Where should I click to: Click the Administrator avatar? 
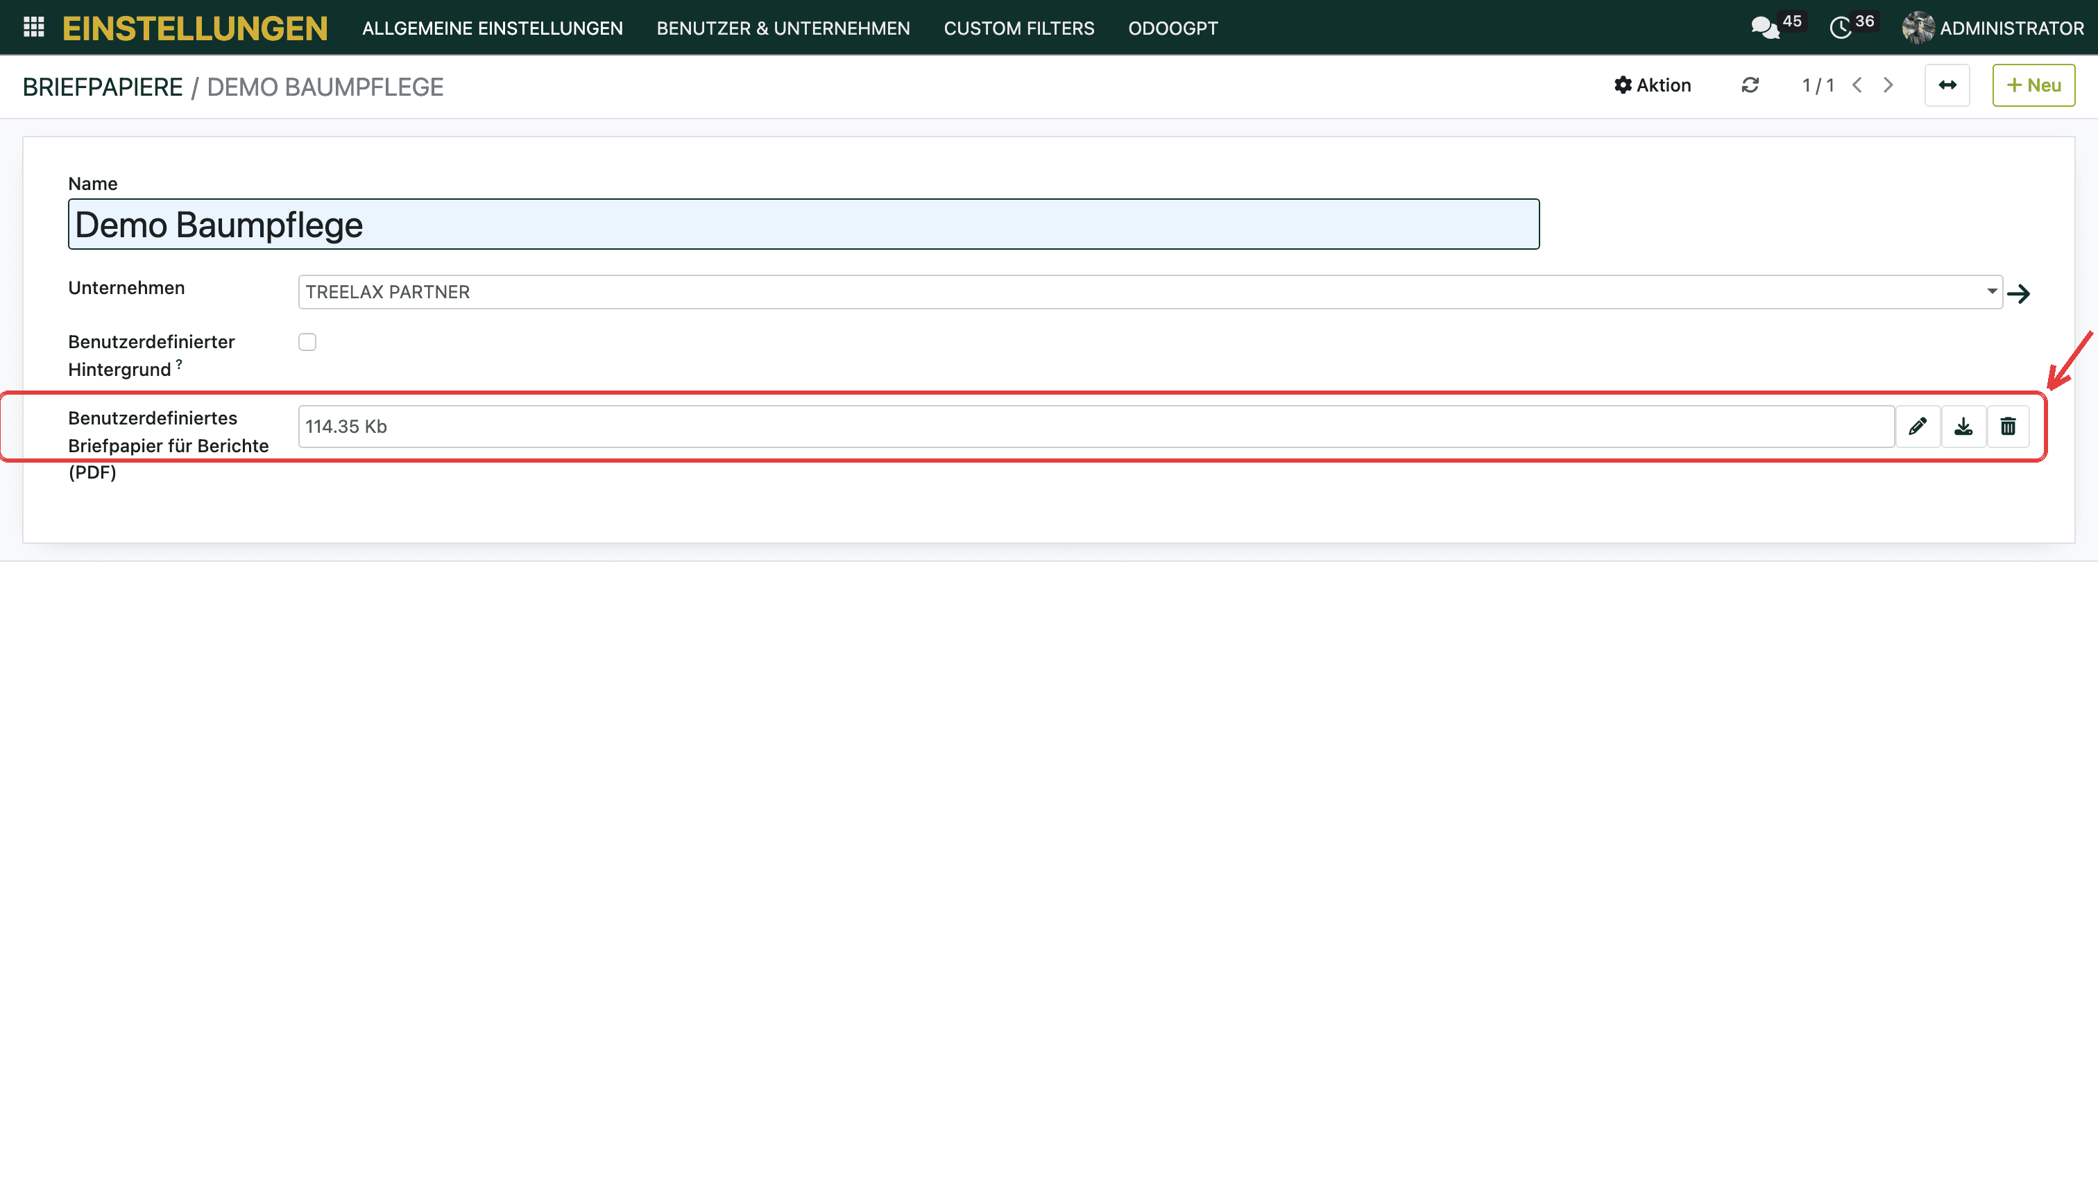(1918, 28)
